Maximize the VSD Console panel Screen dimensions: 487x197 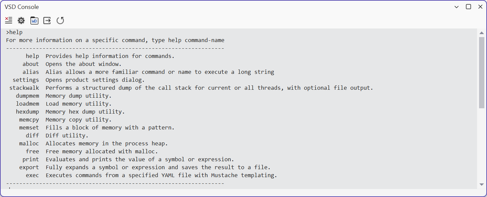click(x=468, y=7)
